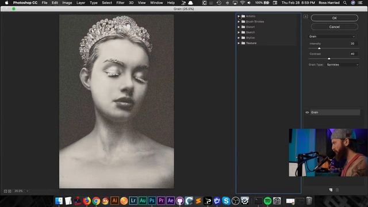368x207 pixels.
Task: Open Finder from the dock
Action: [x=59, y=201]
